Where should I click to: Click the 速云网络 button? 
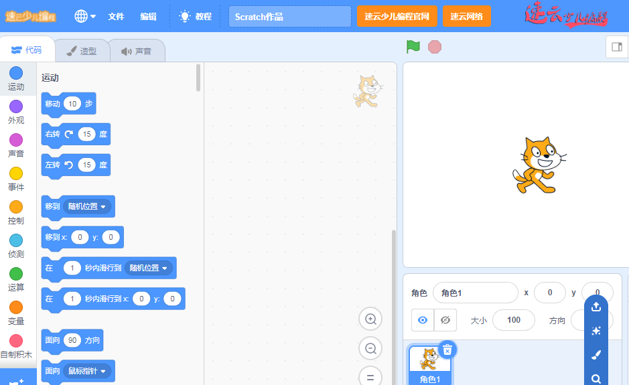point(466,16)
